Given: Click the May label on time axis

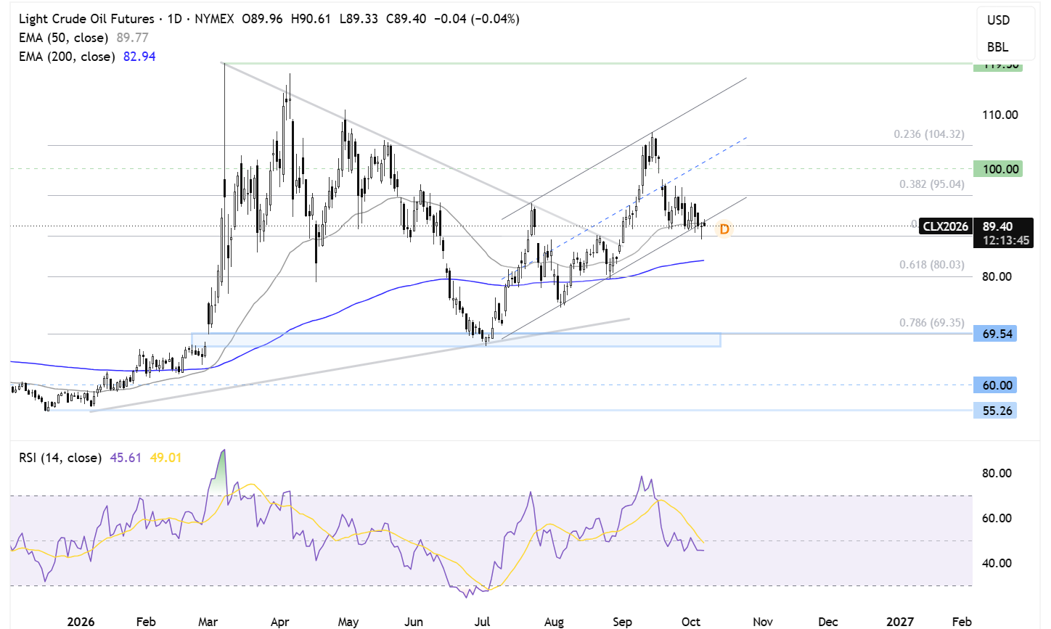Looking at the screenshot, I should (348, 622).
